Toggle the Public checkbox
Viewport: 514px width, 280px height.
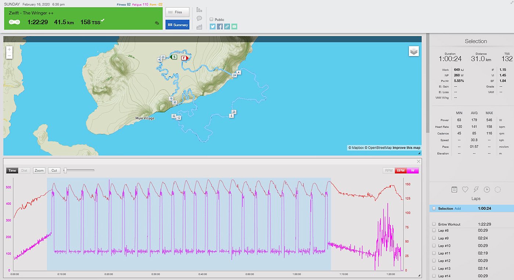211,19
